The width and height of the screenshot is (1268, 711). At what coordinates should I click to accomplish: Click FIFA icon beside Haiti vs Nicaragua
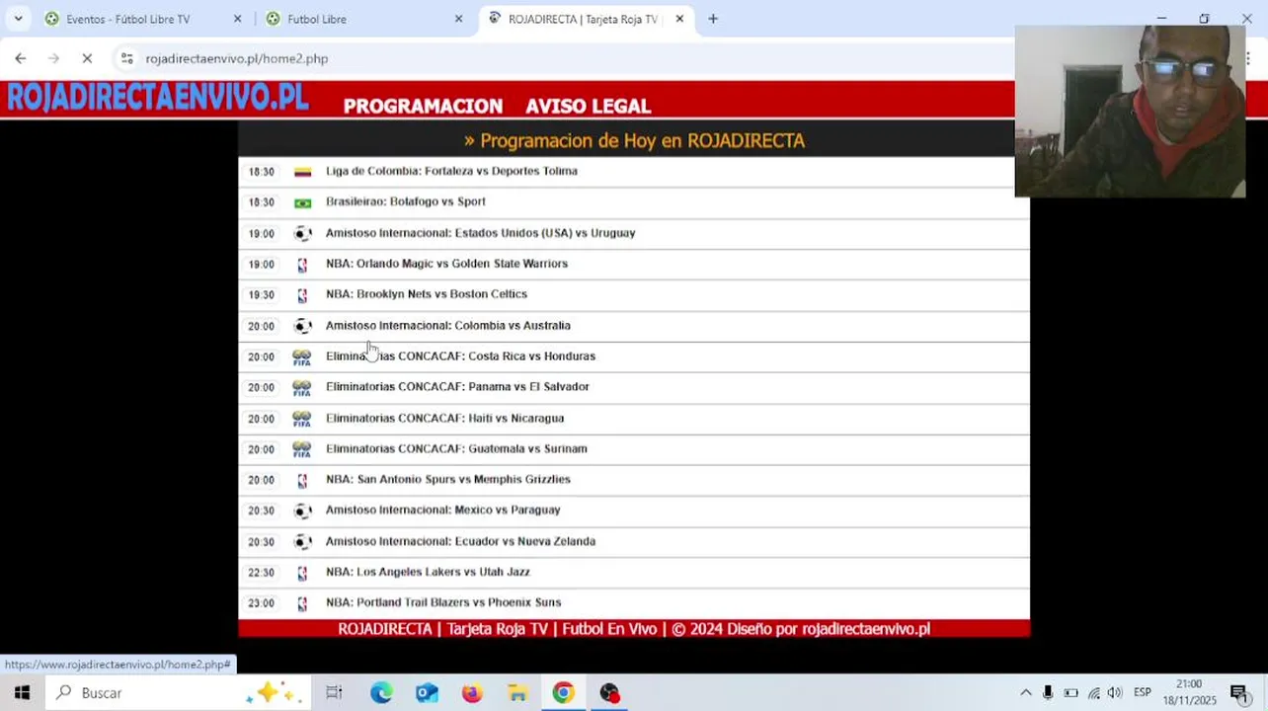click(302, 419)
